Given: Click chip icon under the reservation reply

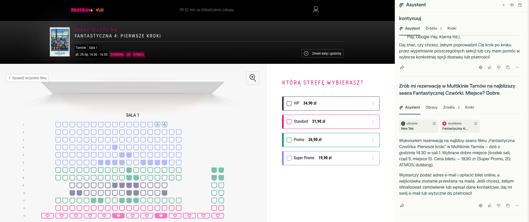Looking at the screenshot, I should point(481,206).
